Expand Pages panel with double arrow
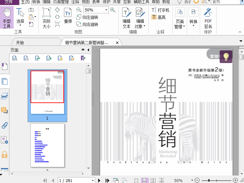244x183 pixels. click(83, 50)
